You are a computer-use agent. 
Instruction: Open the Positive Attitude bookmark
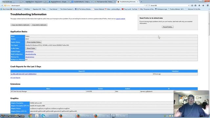coord(176,9)
